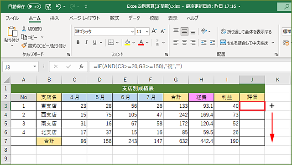Open font color dropdown arrow
This screenshot has width=292, height=165.
(x=147, y=43)
